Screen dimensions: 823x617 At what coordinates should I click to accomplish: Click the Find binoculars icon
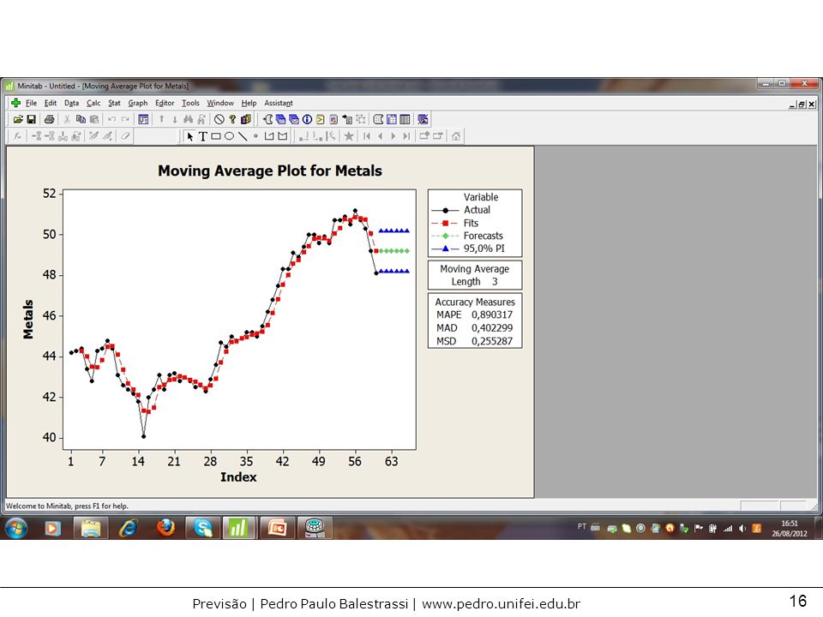coord(188,120)
